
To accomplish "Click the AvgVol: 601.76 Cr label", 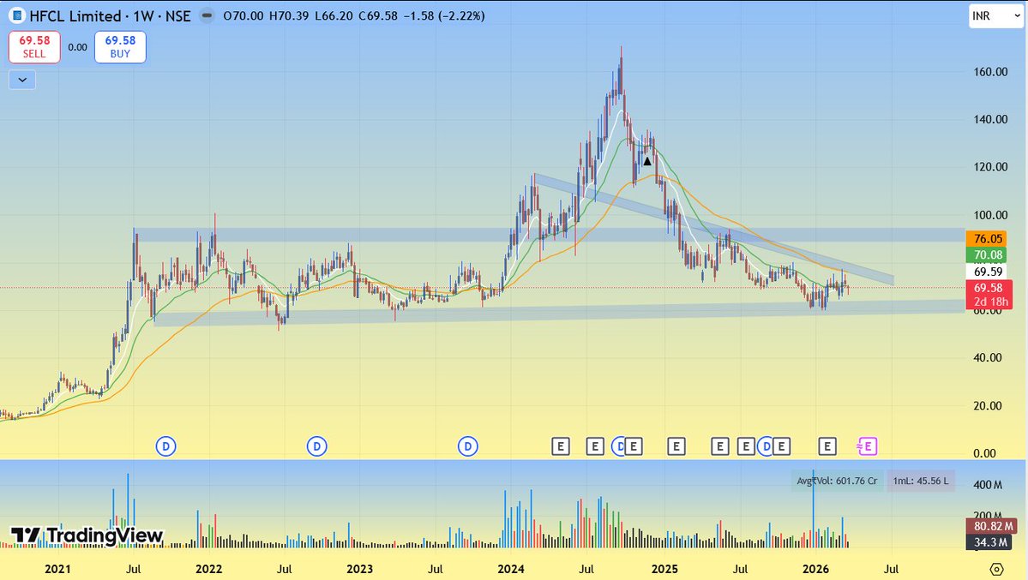I will (837, 481).
